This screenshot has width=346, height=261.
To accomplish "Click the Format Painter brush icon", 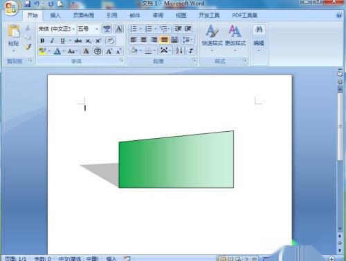I will click(x=28, y=47).
